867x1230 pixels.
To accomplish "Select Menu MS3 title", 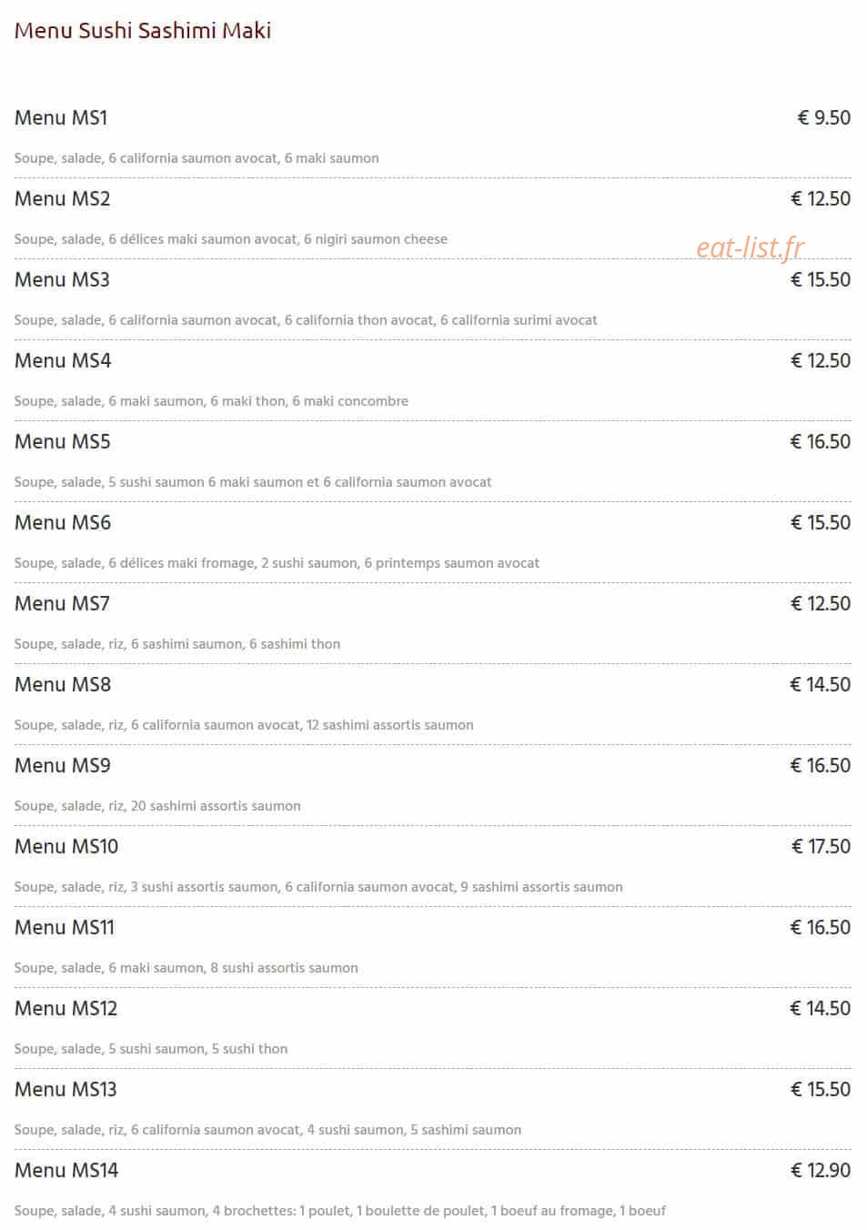I will pyautogui.click(x=62, y=279).
